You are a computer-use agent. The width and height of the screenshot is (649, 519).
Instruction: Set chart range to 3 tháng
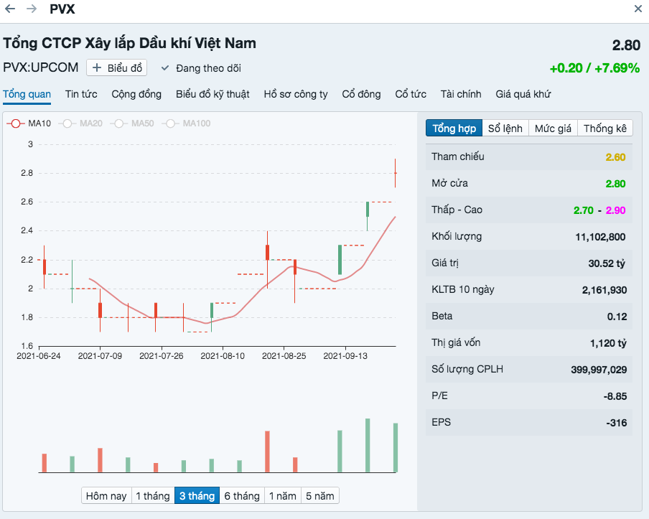click(x=197, y=496)
